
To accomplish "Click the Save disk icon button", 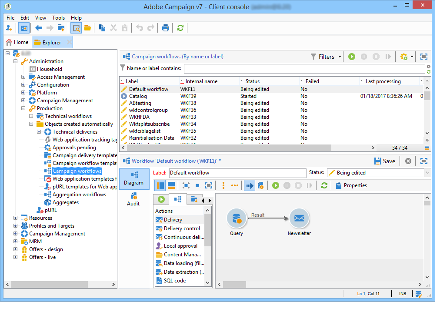I will tap(385, 161).
